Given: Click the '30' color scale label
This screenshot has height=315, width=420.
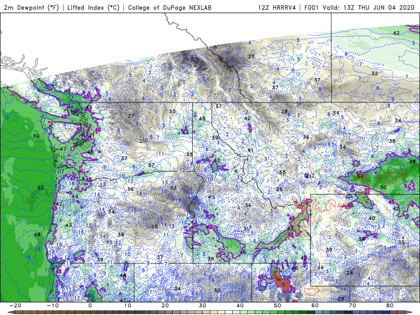Looking at the screenshot, I should point(203,306).
